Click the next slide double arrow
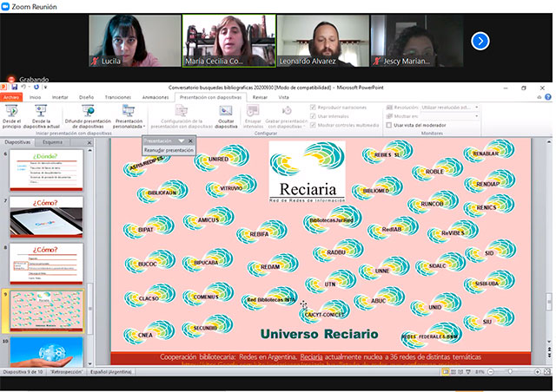The height and width of the screenshot is (392, 556). (549, 355)
